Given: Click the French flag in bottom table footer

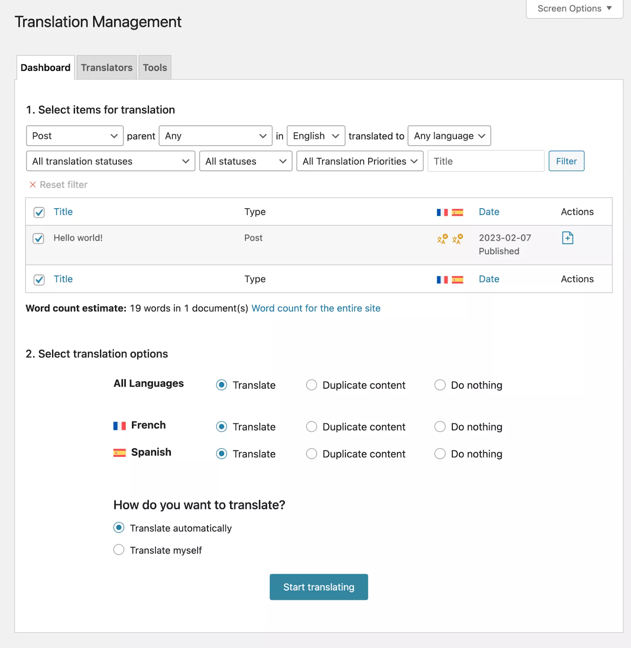Looking at the screenshot, I should [442, 279].
